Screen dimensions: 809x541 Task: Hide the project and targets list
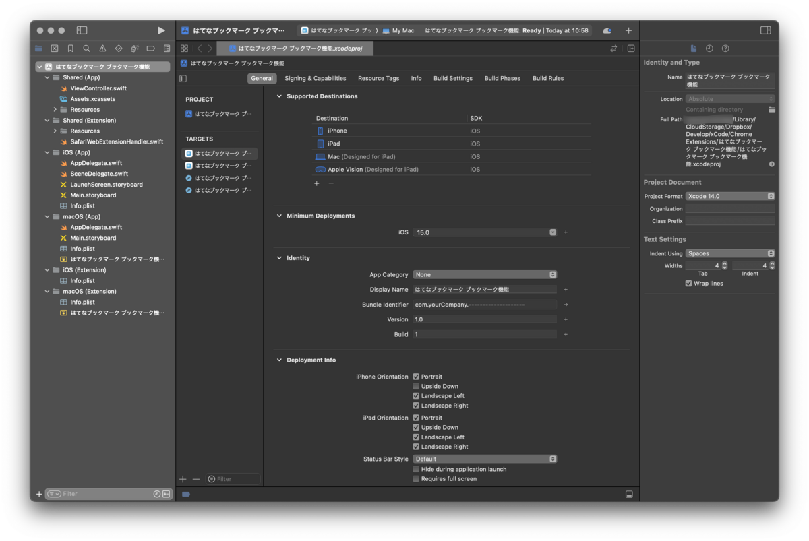(x=183, y=78)
